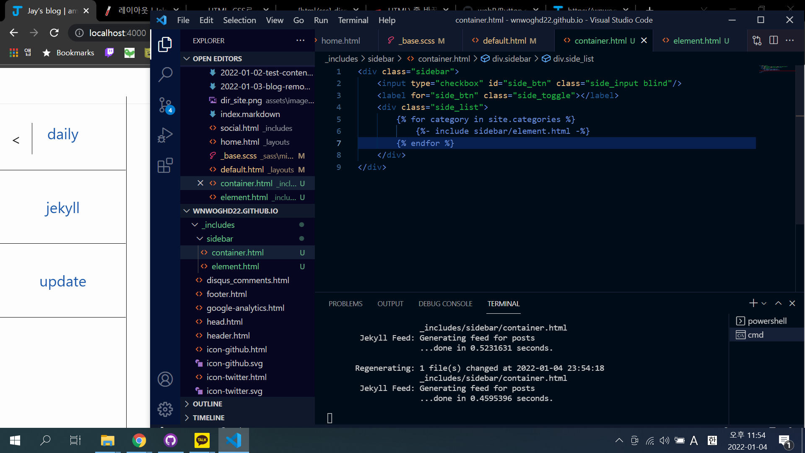Click div.side_list in breadcrumb
The width and height of the screenshot is (805, 453).
click(568, 59)
